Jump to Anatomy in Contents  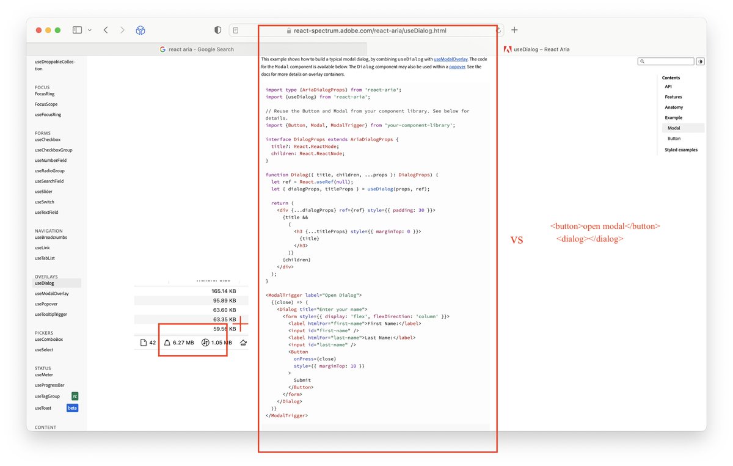click(x=674, y=107)
